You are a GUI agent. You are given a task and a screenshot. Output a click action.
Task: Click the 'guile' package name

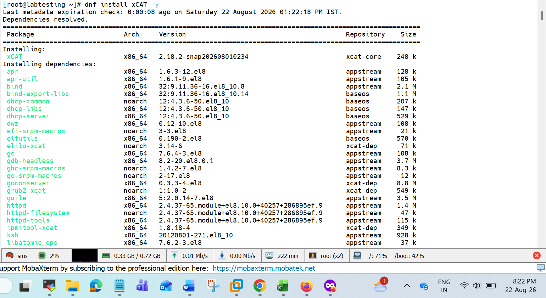(16, 198)
